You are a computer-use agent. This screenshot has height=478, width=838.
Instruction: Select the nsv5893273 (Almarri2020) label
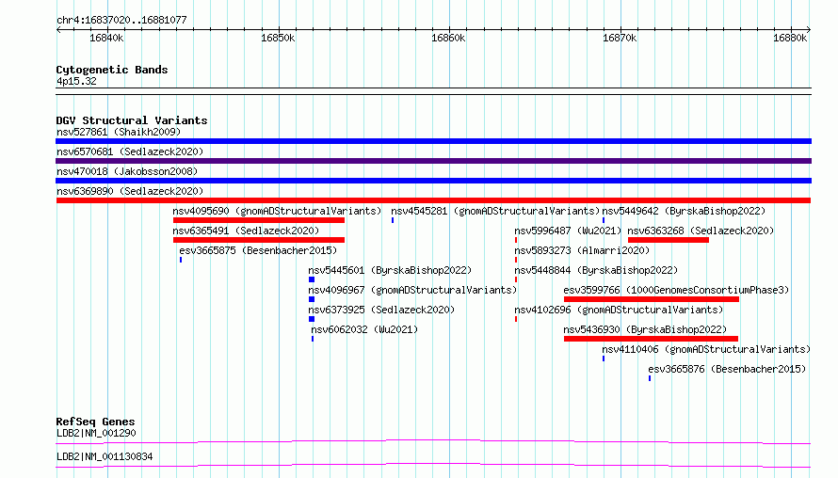click(582, 250)
